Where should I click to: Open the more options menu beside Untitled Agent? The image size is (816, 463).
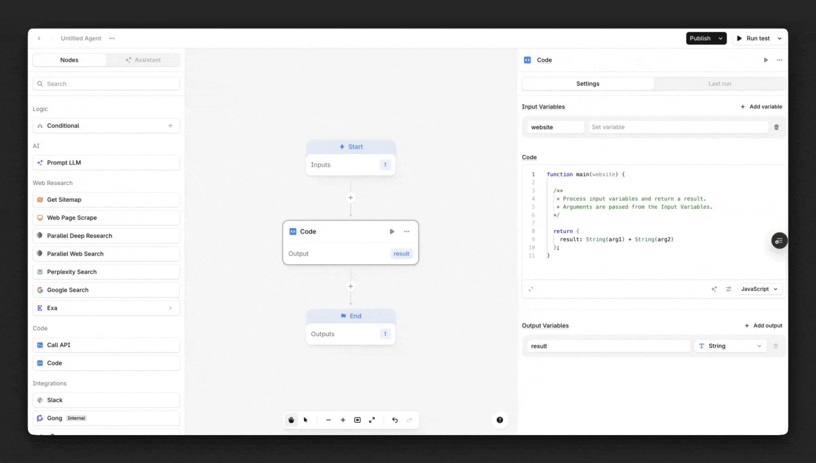(112, 38)
